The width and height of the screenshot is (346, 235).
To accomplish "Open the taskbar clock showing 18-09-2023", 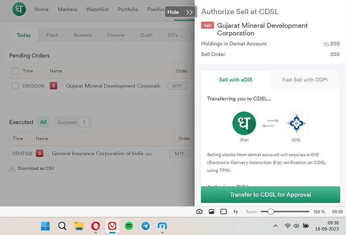I will [327, 226].
